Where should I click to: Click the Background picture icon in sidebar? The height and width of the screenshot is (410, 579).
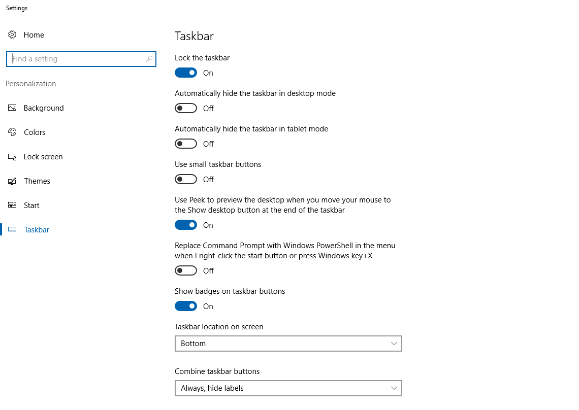[12, 108]
